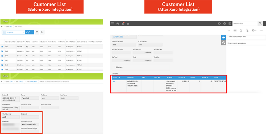Click (All records) view link in breadcrumb

[x=33, y=81]
